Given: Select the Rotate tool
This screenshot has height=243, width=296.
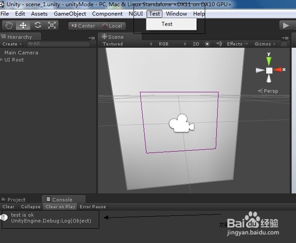Looking at the screenshot, I should coord(37,25).
